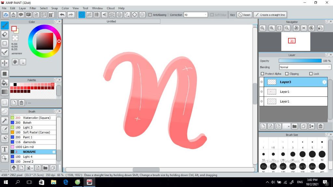Screen dimensions: 333x187
Task: Open the Blending mode dropdown
Action: [305, 67]
